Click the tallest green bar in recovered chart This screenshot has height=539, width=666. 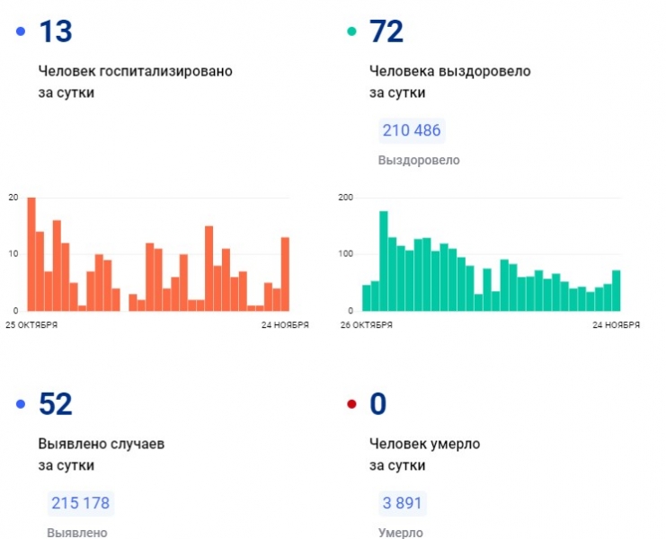tap(384, 261)
